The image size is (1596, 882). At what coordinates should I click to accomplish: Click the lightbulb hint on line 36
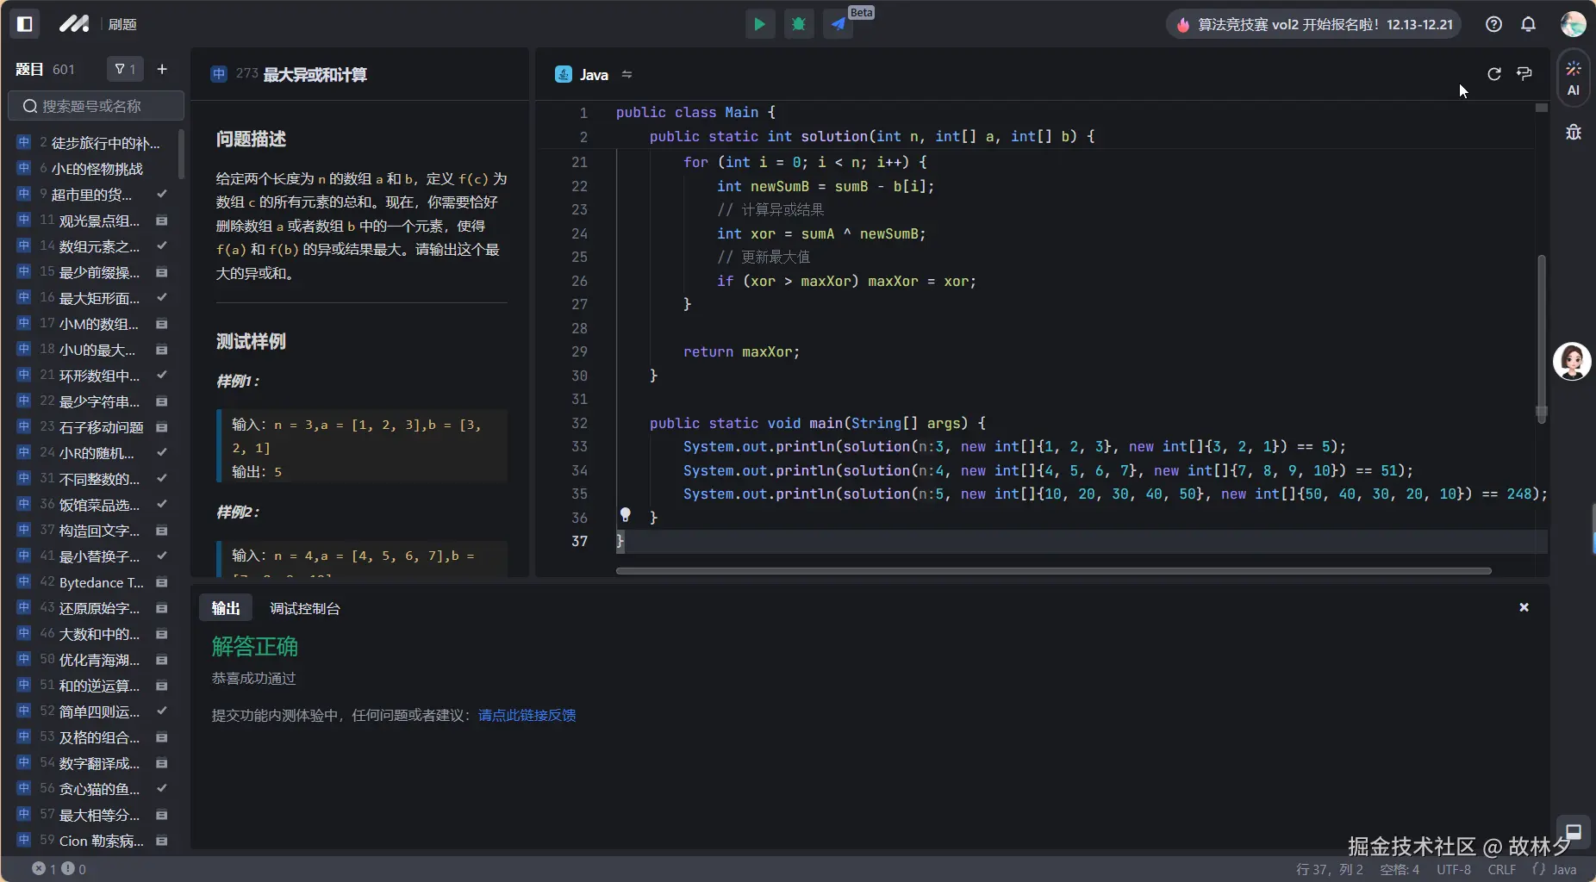[626, 515]
